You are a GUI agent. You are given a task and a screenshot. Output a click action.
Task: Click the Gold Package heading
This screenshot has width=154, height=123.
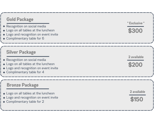[x=20, y=19]
